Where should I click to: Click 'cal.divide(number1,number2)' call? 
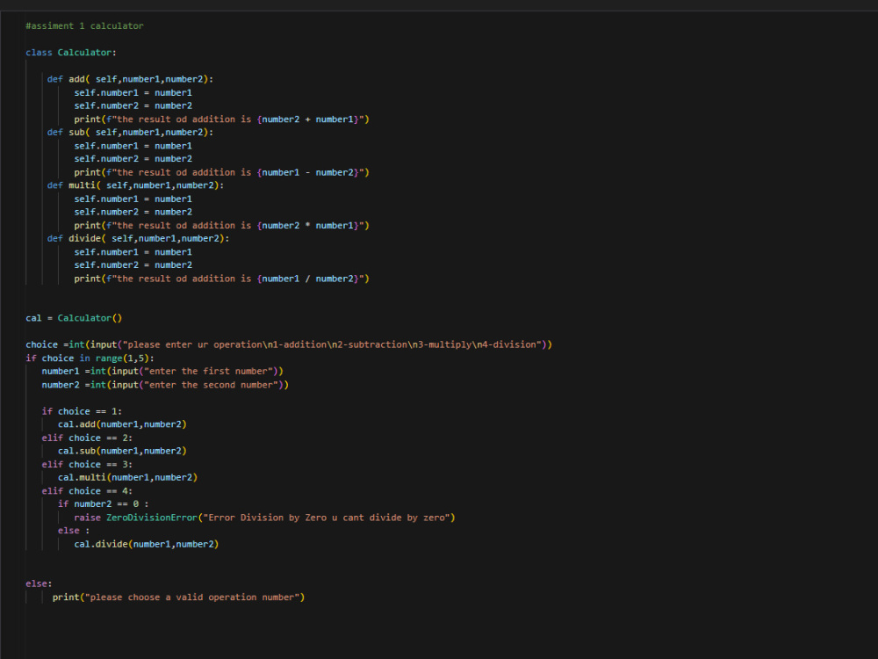[146, 544]
